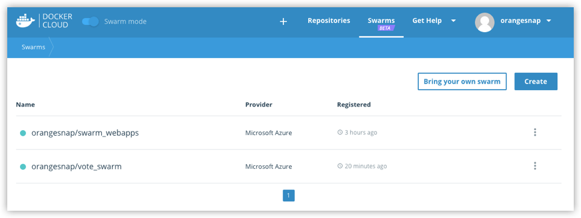This screenshot has height=218, width=581.
Task: Click the plus create icon in header
Action: tap(283, 22)
